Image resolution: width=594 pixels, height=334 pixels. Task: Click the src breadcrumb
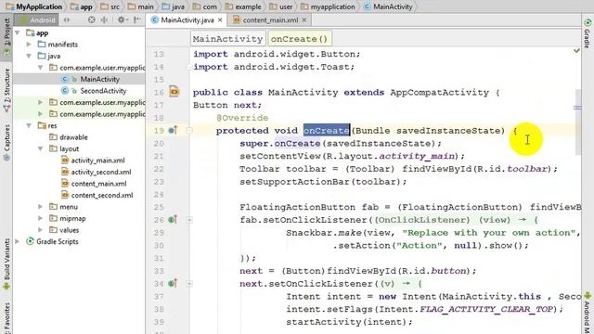[110, 6]
